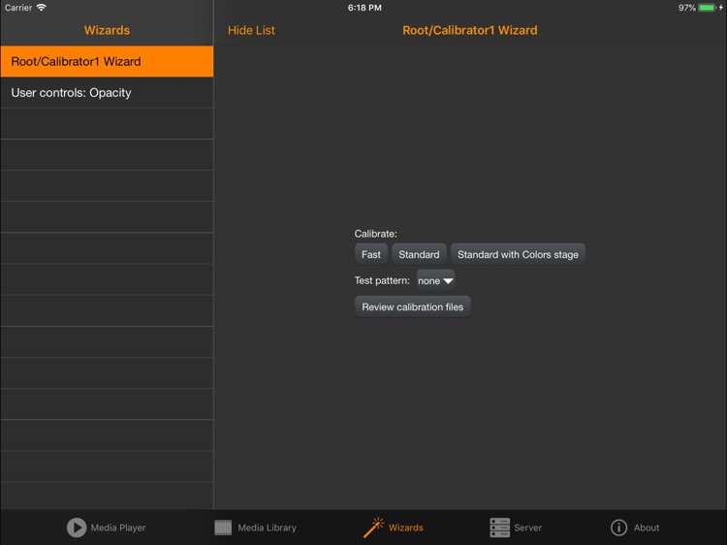Click the plain Standard calibrate button
727x545 pixels.
[419, 254]
